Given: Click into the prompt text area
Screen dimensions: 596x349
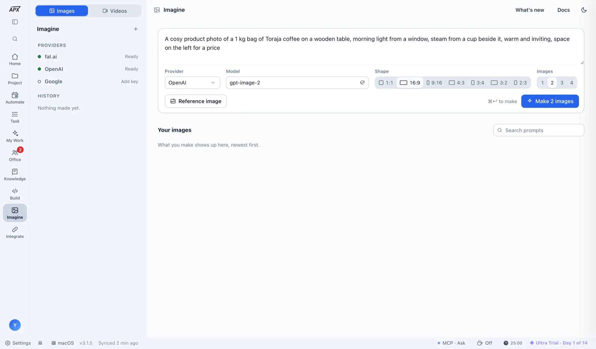Looking at the screenshot, I should click(371, 46).
